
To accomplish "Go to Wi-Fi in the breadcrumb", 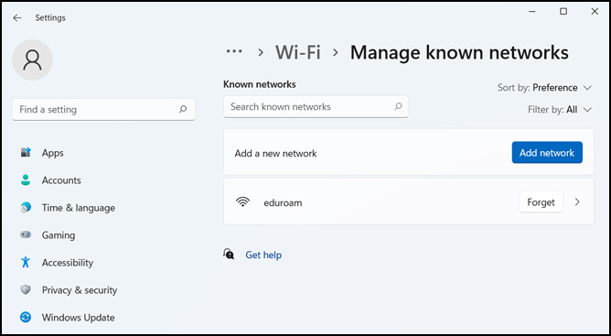I will (297, 52).
